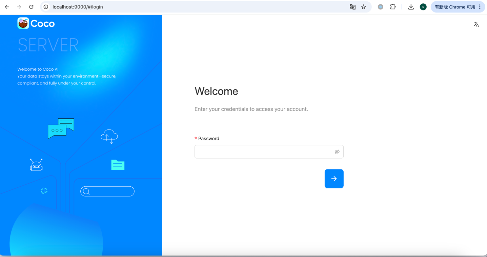This screenshot has height=257, width=487.
Task: Click the 'Welcome to Coco AI' text
Action: 38,69
